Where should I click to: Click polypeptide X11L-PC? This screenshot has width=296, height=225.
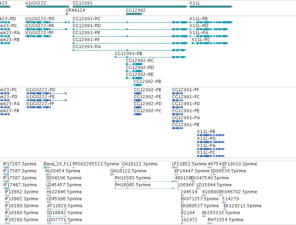(x=211, y=156)
